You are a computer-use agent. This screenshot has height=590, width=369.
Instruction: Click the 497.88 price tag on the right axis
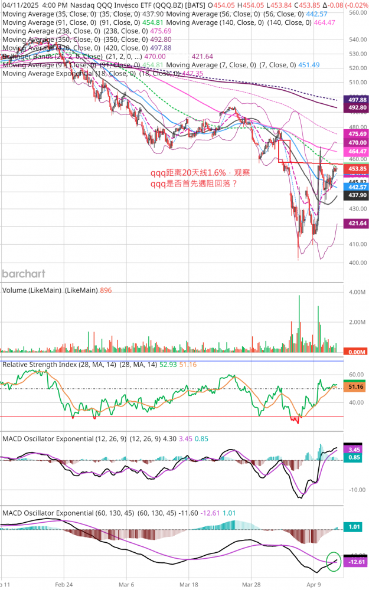pyautogui.click(x=357, y=100)
